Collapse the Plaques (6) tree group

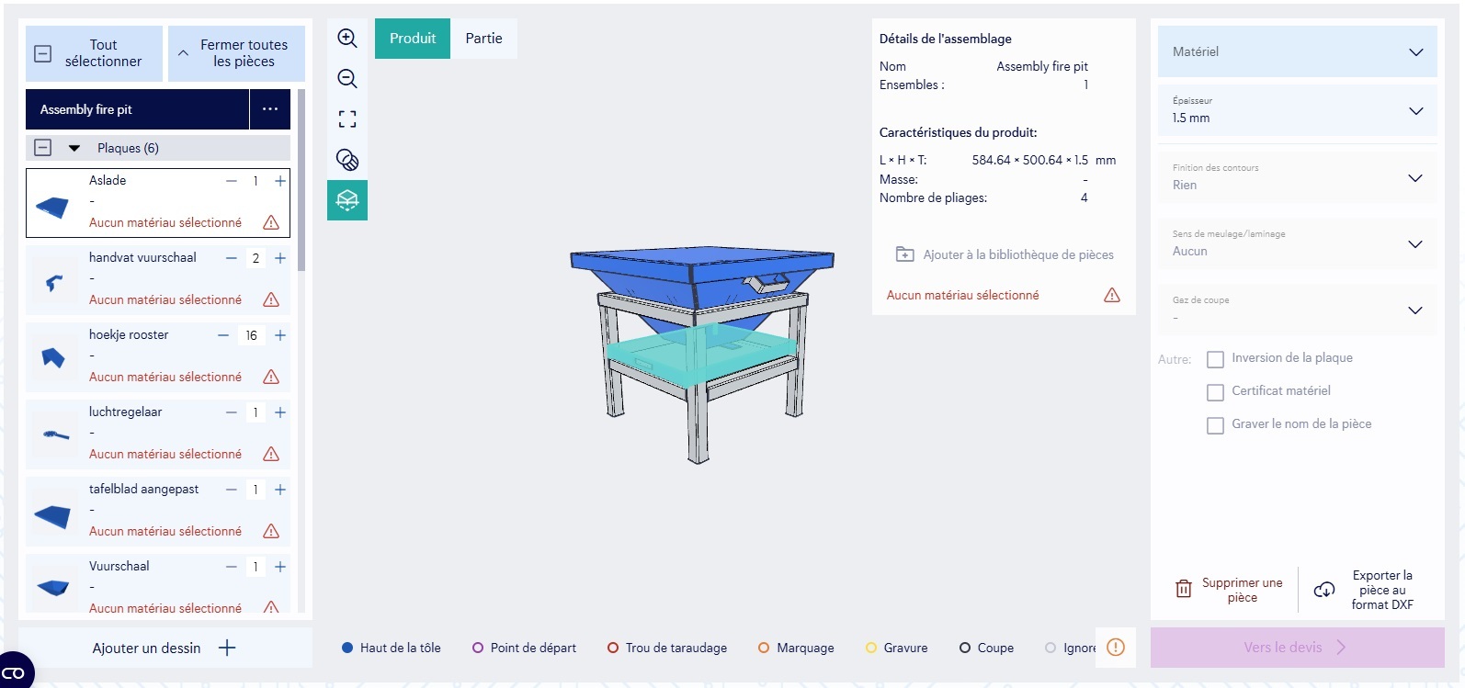click(74, 148)
